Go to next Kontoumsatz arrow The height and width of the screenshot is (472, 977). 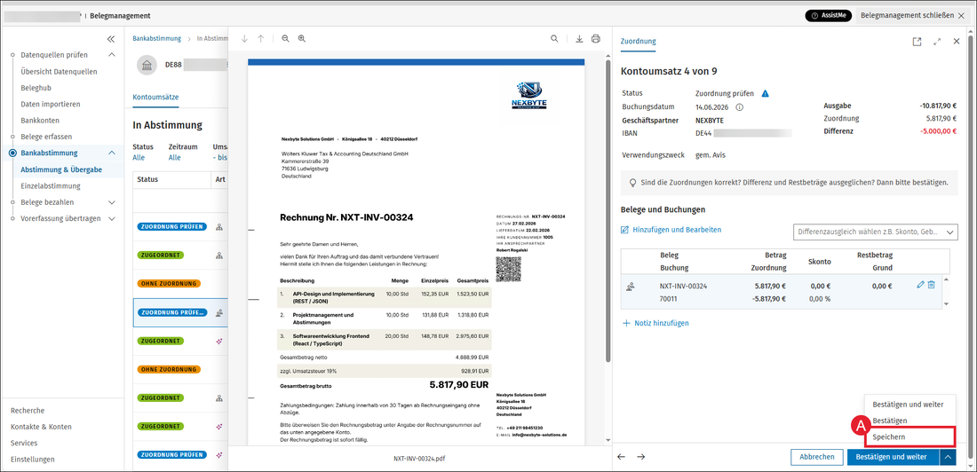(641, 456)
